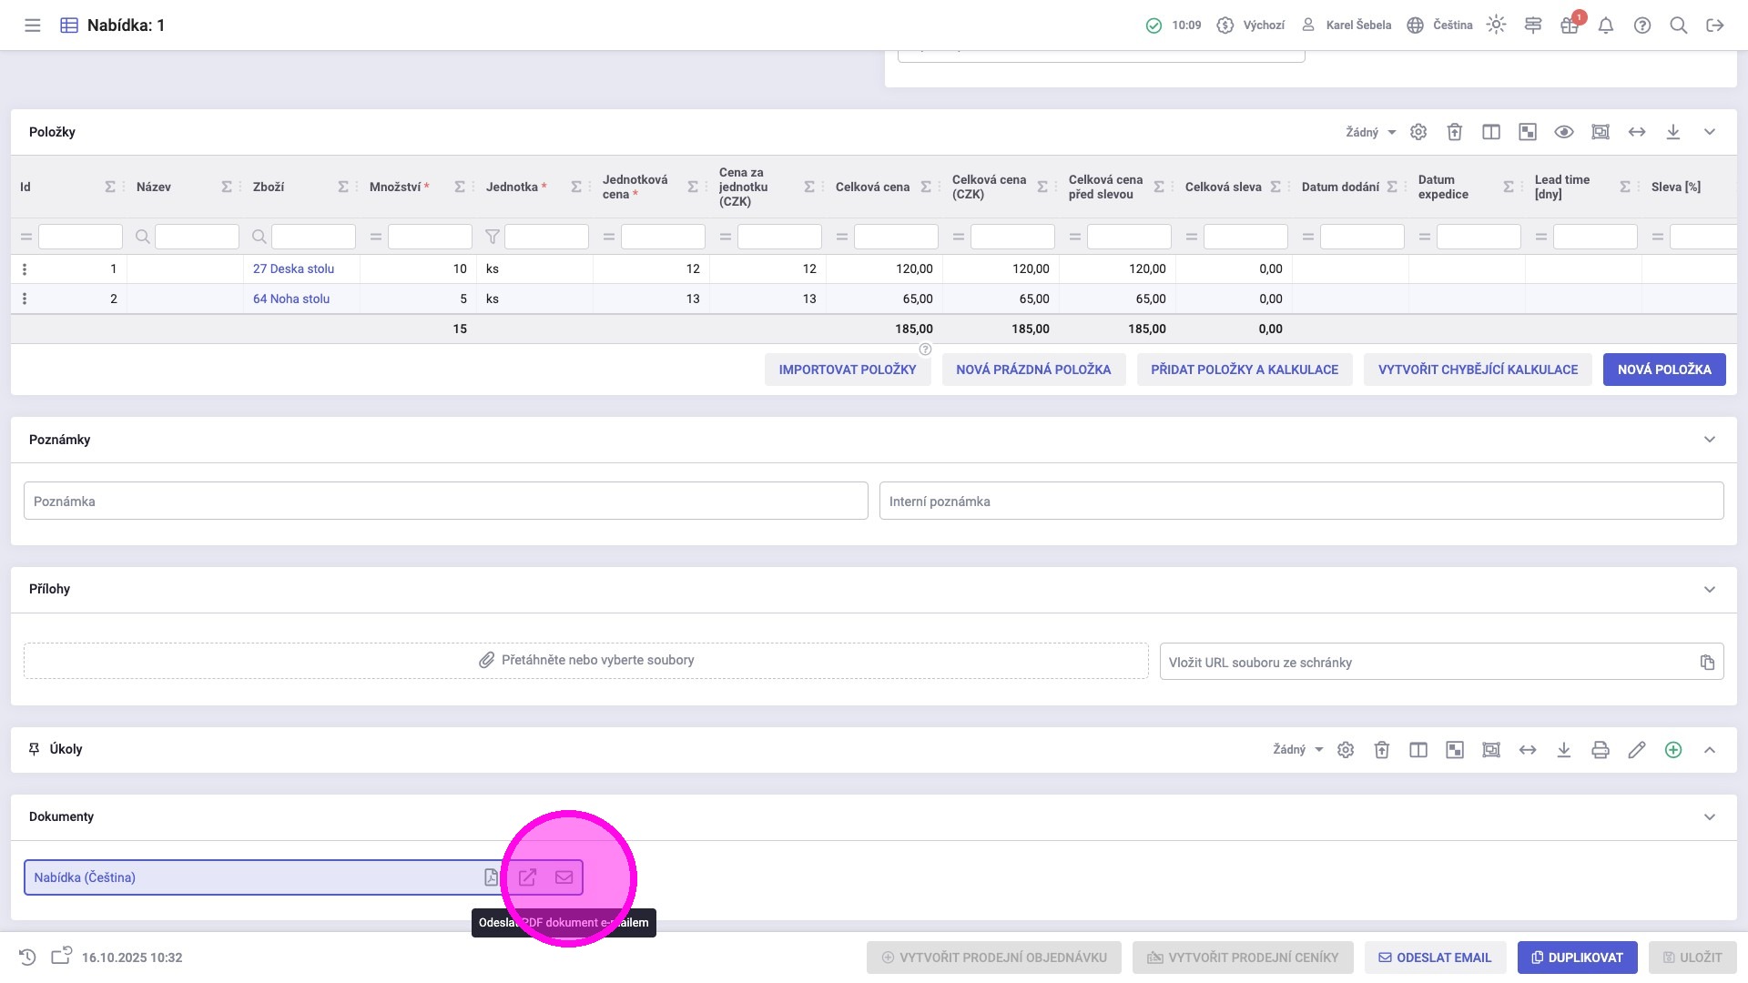1748x983 pixels.
Task: Click the gift box notifications icon
Action: pos(1569,25)
